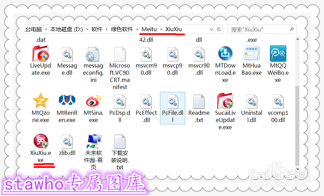
Task: Select the messageconfig.ini file icon
Action: coord(93,54)
